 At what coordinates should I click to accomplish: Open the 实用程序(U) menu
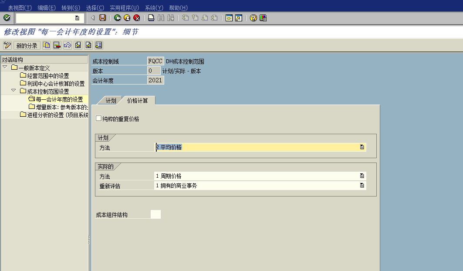coord(124,8)
